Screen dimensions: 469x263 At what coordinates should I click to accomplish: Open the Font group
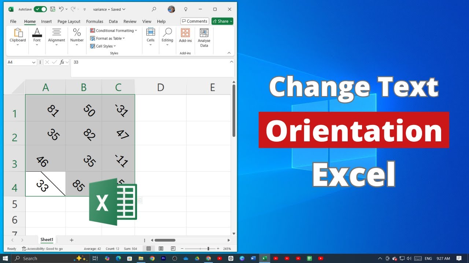pos(37,37)
